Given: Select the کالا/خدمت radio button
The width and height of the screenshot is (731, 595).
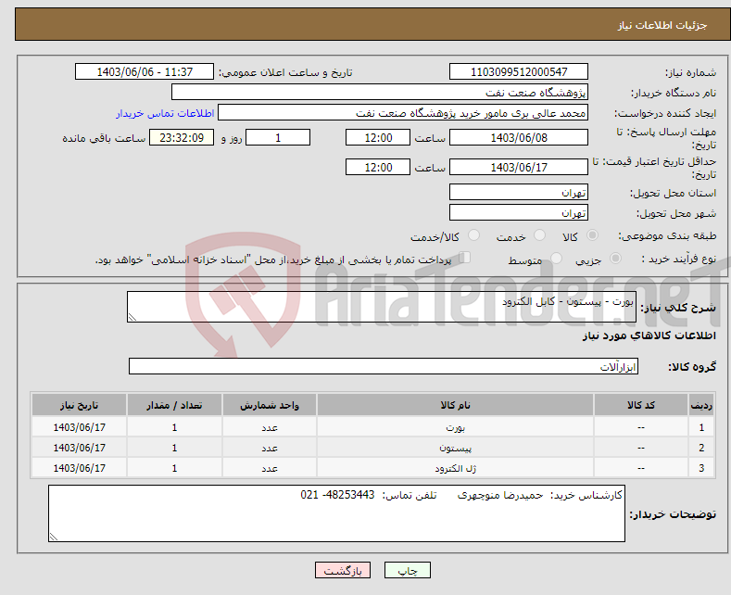Looking at the screenshot, I should click(x=473, y=235).
